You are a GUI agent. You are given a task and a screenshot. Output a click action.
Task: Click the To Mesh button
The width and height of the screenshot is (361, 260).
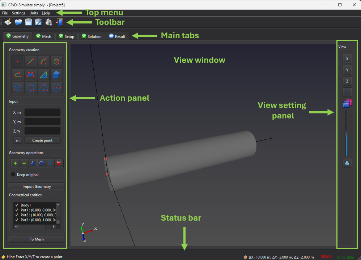[x=37, y=239]
